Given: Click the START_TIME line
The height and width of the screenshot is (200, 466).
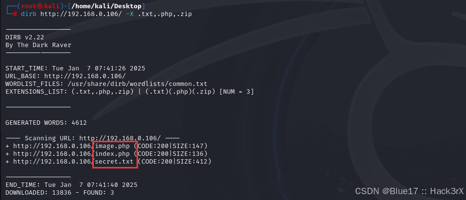Looking at the screenshot, I should tap(75, 68).
